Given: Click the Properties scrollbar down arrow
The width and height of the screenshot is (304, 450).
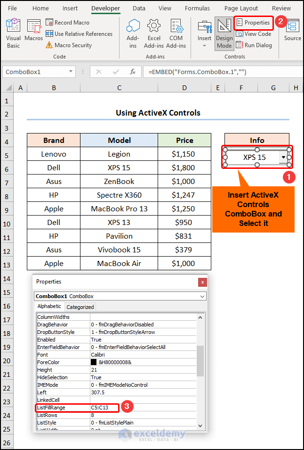Looking at the screenshot, I should tap(200, 426).
